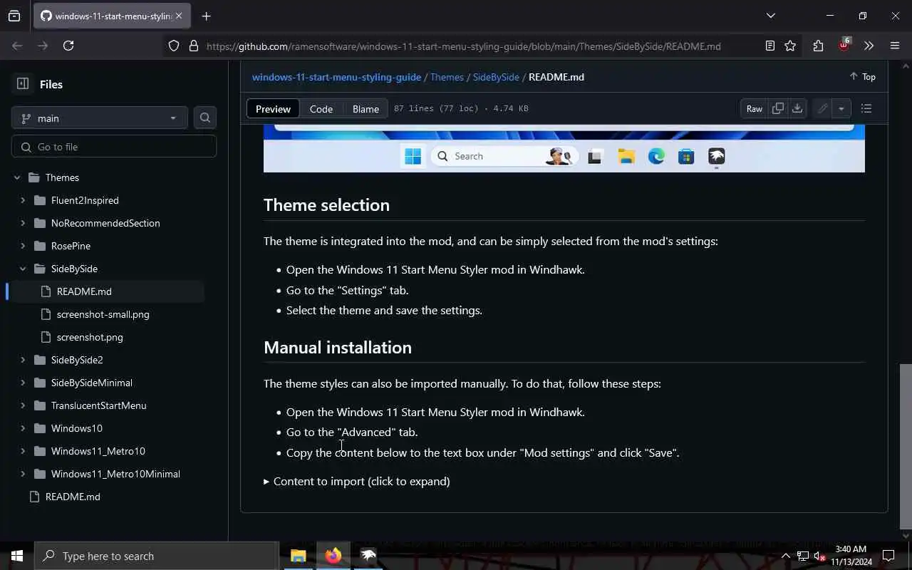Download the raw file icon

(797, 109)
